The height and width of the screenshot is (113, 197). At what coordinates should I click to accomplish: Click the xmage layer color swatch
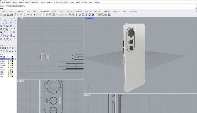12,70
